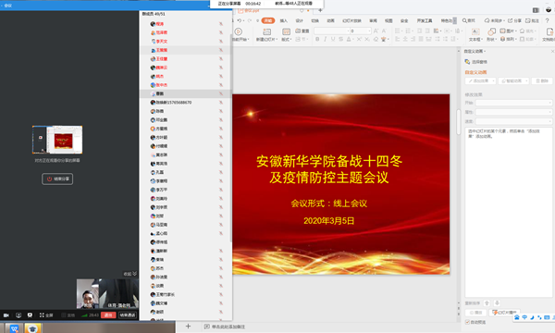
Task: Click the 结束分享 stop sharing button
Action: click(57, 179)
